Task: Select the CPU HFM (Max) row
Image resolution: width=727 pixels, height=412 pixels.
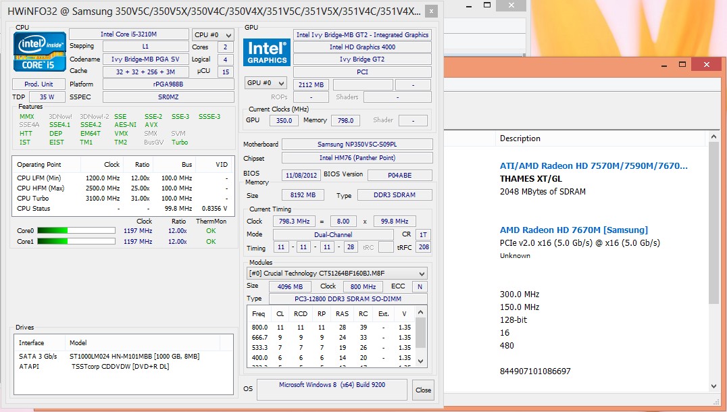Action: (123, 188)
